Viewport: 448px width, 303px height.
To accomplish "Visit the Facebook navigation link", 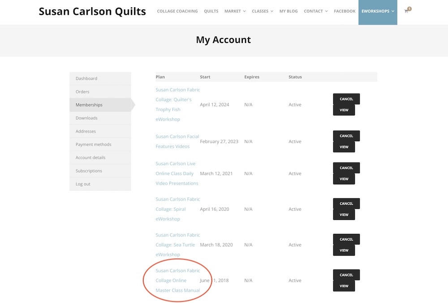I will [345, 11].
